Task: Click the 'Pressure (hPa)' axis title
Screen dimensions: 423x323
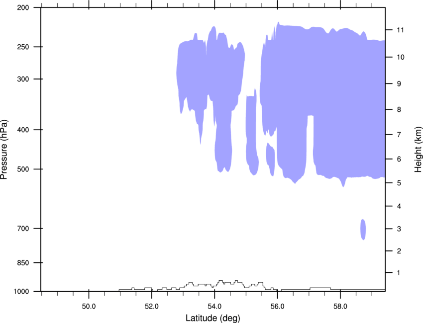Action: pos(4,150)
